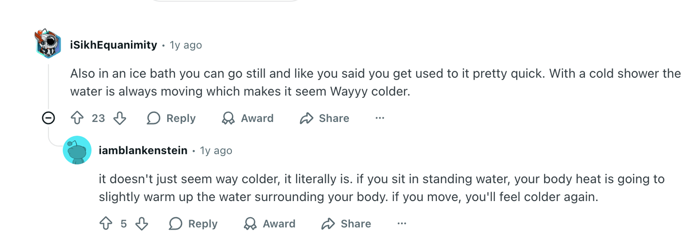Image resolution: width=697 pixels, height=251 pixels.
Task: Click the Reply speech bubble on iamblankenstein's comment
Action: [x=176, y=224]
